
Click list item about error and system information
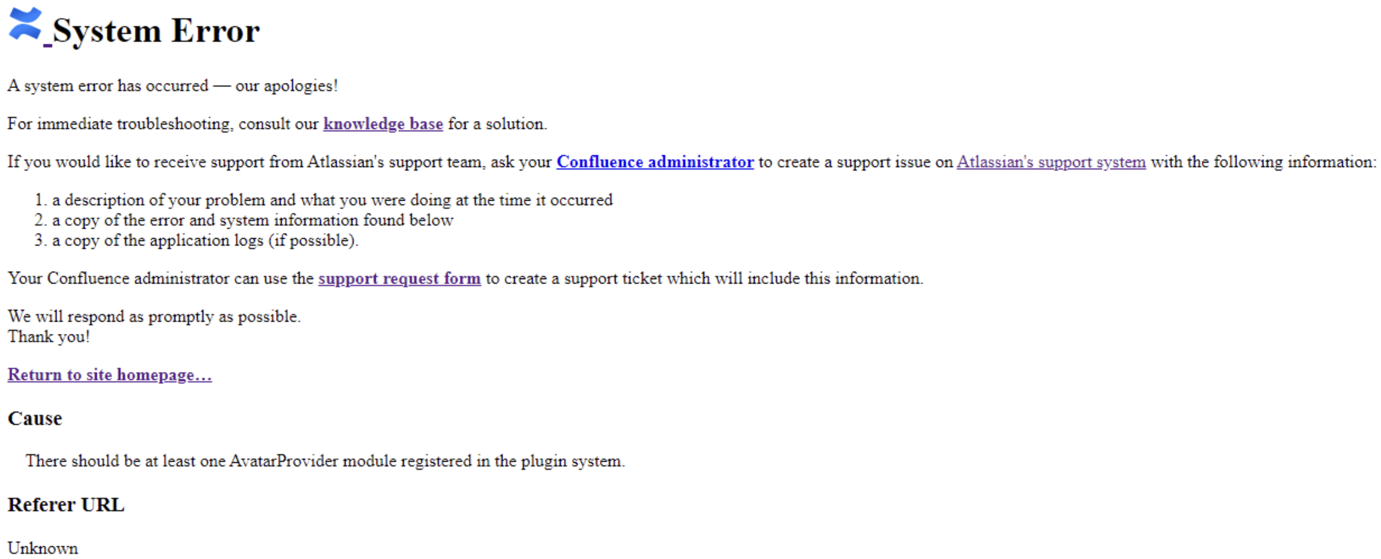(x=253, y=220)
